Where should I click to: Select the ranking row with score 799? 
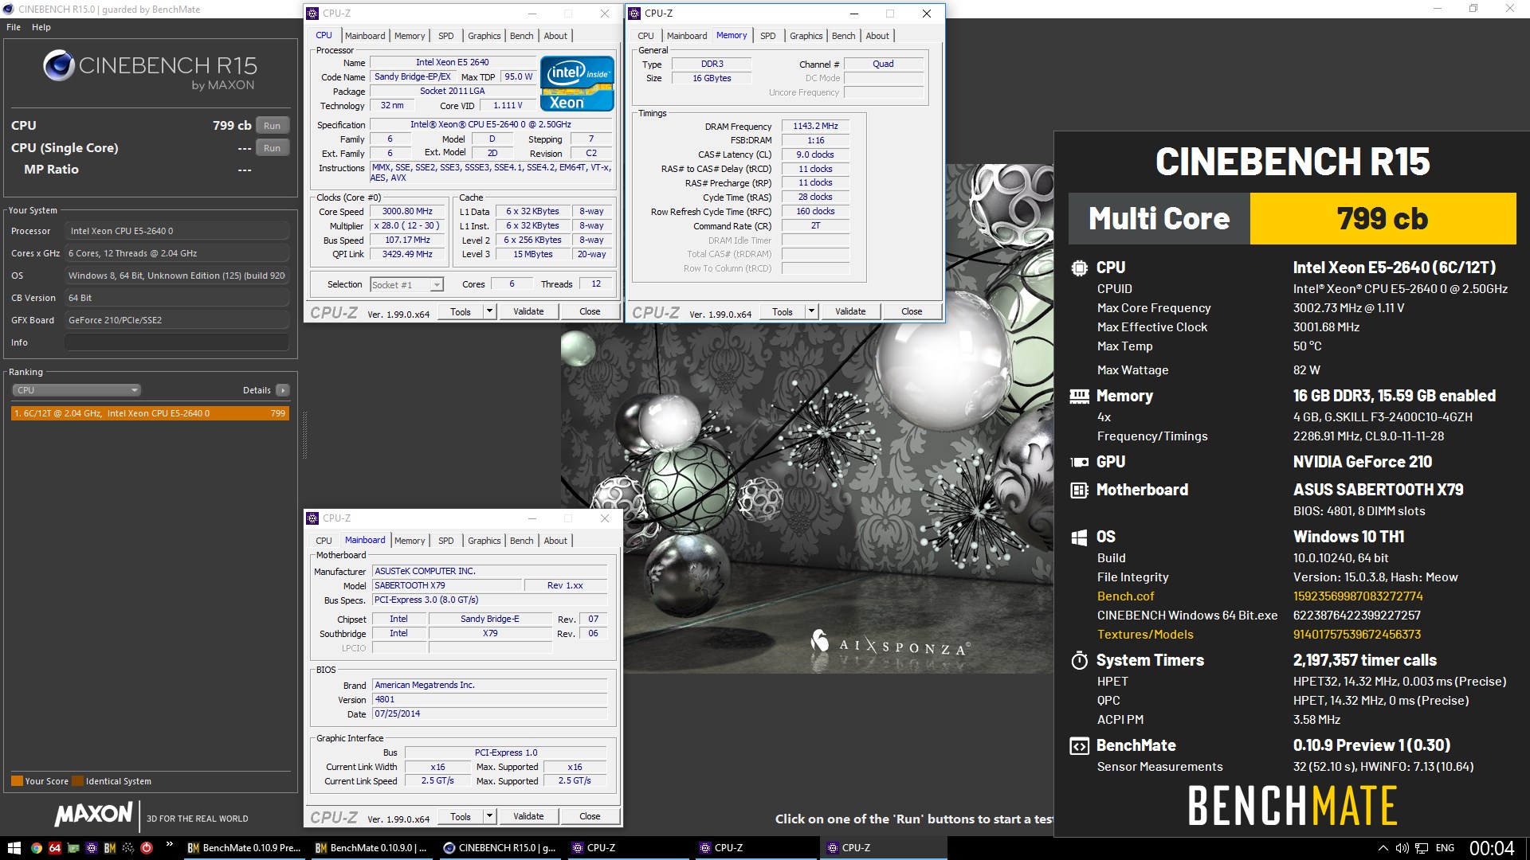150,413
